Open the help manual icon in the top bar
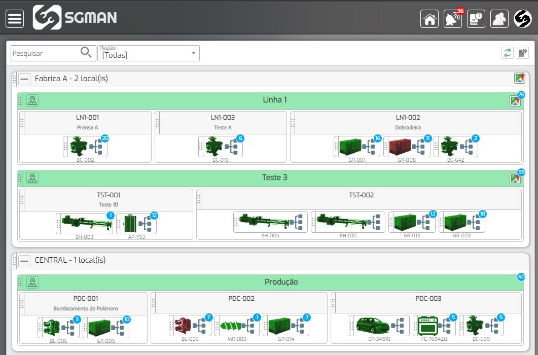 476,19
